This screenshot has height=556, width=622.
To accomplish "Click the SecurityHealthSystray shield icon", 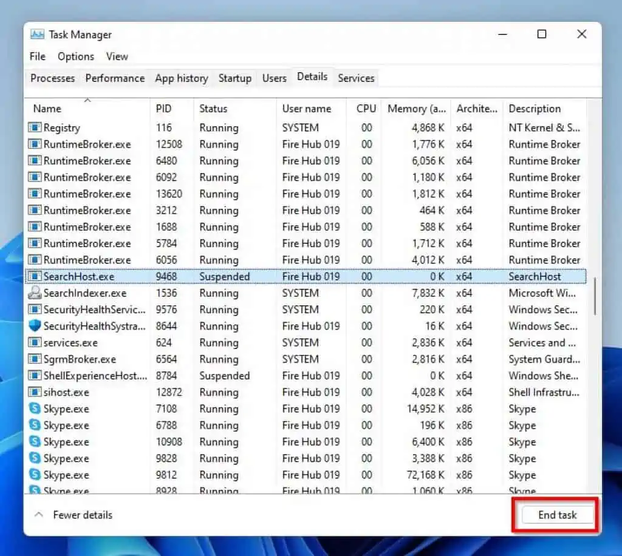I will [x=35, y=326].
